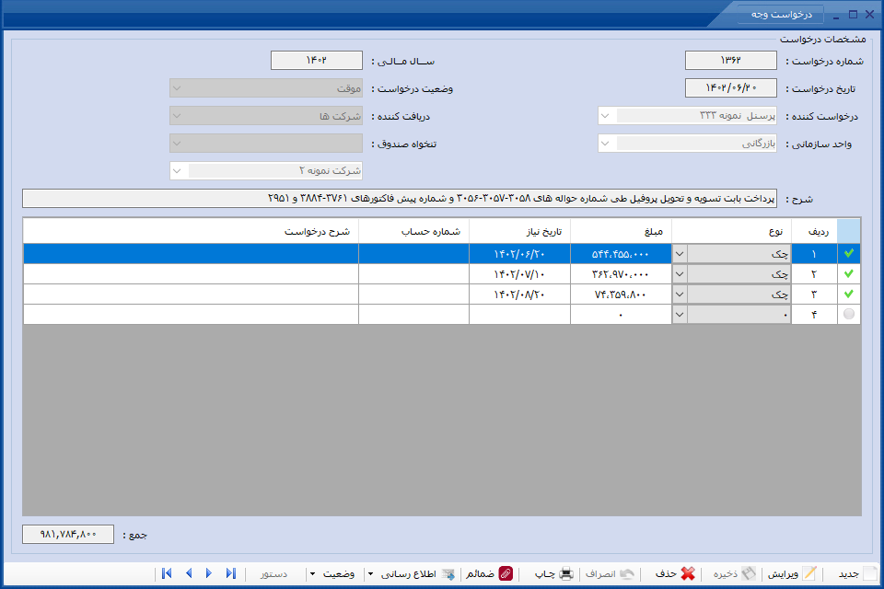The image size is (884, 589).
Task: Open ضمائم (Attachments) paperclip icon
Action: [x=506, y=573]
